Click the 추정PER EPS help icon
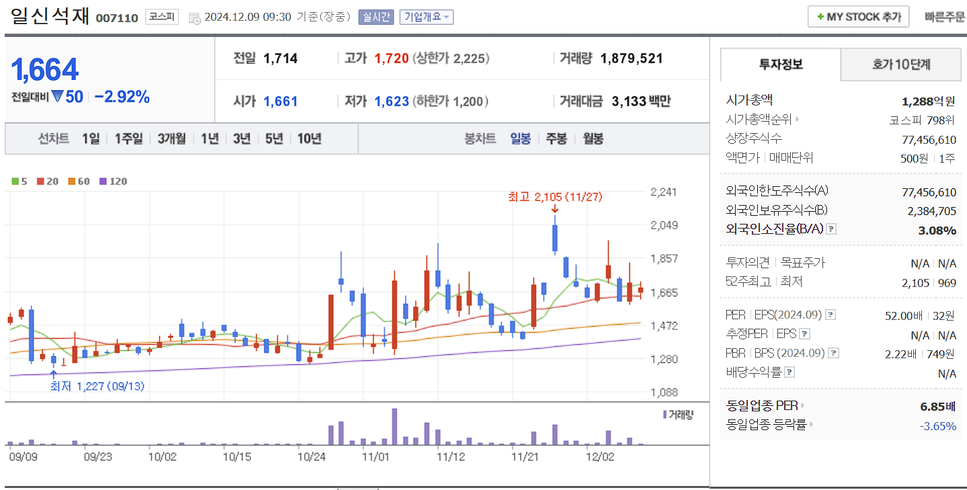967x490 pixels. click(x=806, y=333)
